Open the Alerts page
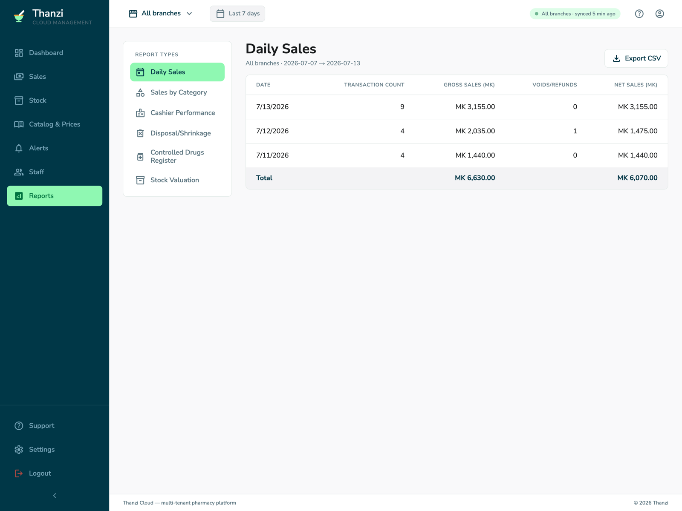 55,148
